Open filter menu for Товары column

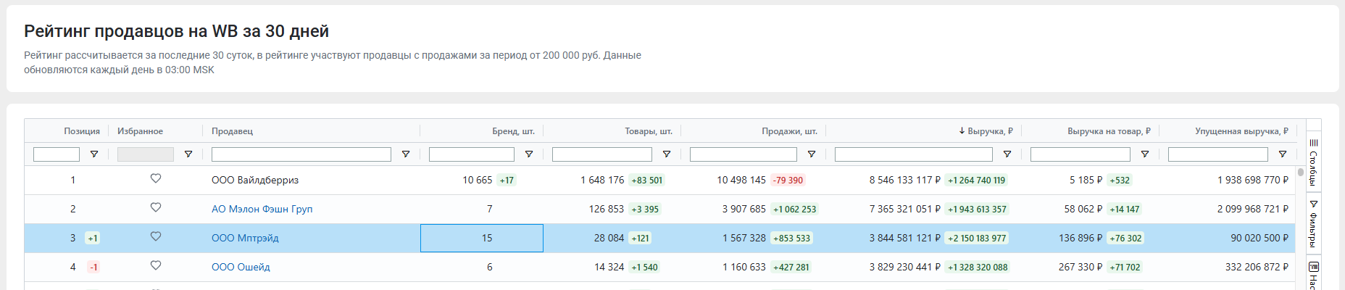click(666, 154)
